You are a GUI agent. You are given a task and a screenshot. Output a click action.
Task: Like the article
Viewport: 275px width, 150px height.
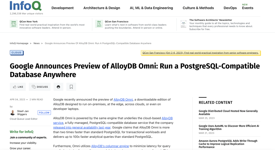pos(18,87)
